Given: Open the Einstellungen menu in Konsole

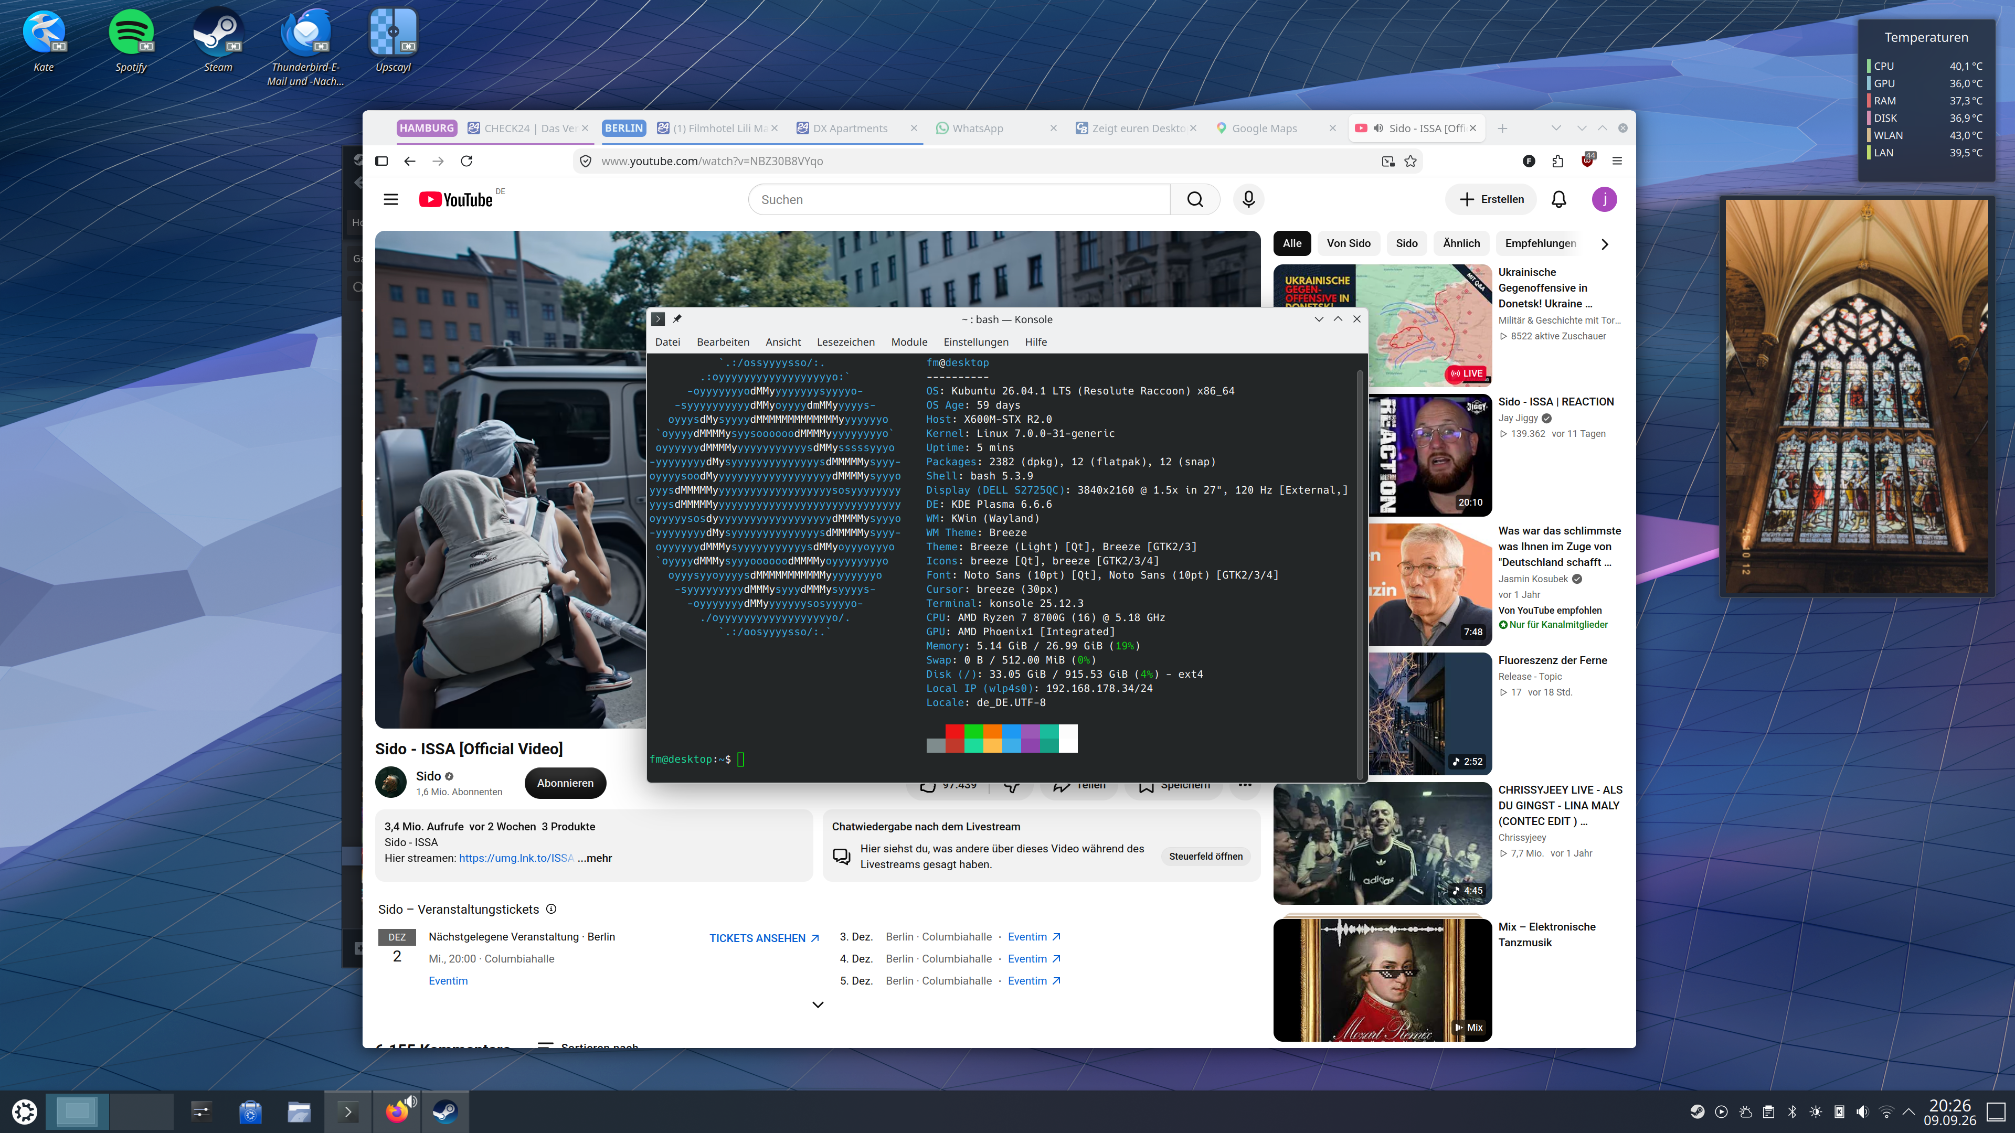Looking at the screenshot, I should 975,341.
